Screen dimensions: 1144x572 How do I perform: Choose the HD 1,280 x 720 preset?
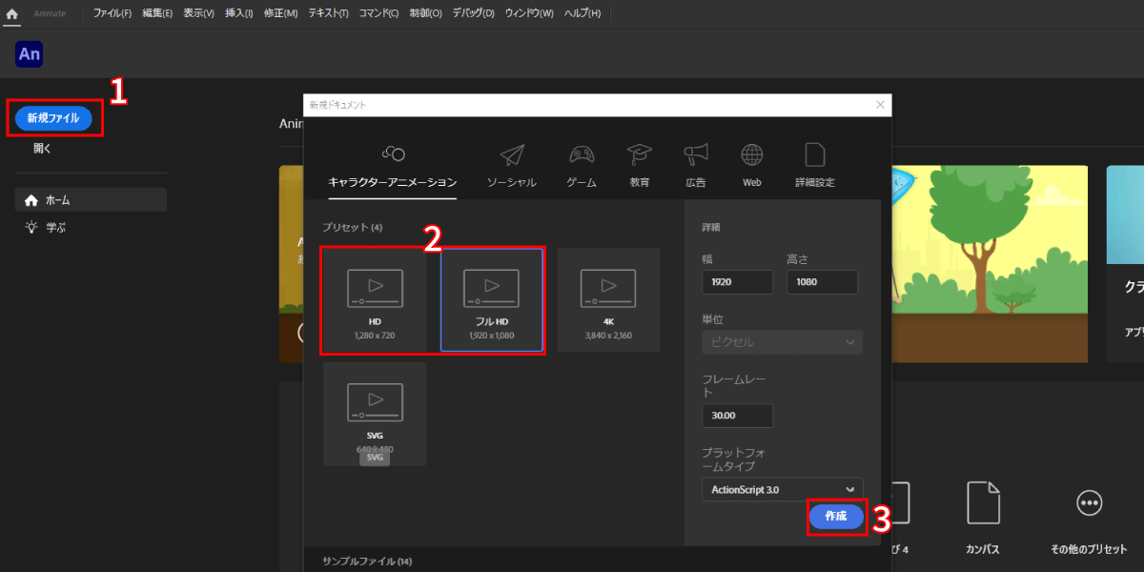(x=375, y=299)
